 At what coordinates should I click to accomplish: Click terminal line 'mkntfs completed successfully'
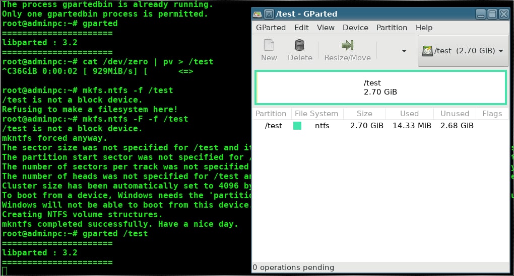coord(120,224)
